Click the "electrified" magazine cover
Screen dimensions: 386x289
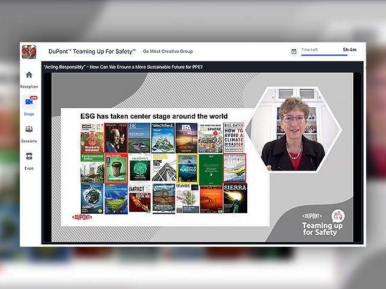pos(163,138)
